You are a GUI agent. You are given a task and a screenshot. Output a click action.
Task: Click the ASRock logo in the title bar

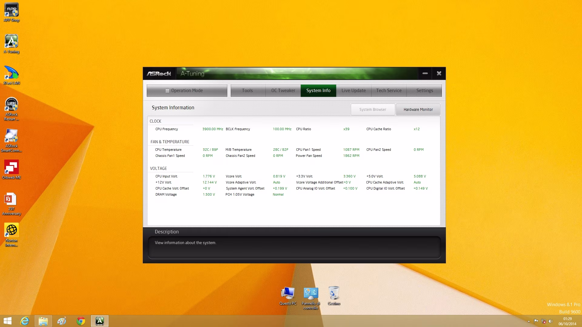[x=159, y=74]
